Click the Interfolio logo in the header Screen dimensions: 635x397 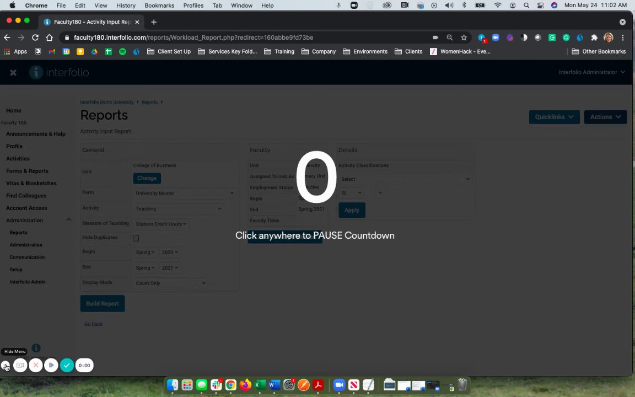coord(59,73)
